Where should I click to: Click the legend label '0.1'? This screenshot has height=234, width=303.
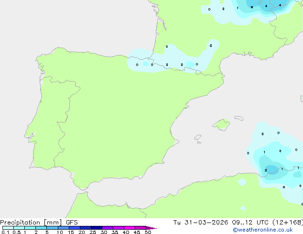point(5,232)
